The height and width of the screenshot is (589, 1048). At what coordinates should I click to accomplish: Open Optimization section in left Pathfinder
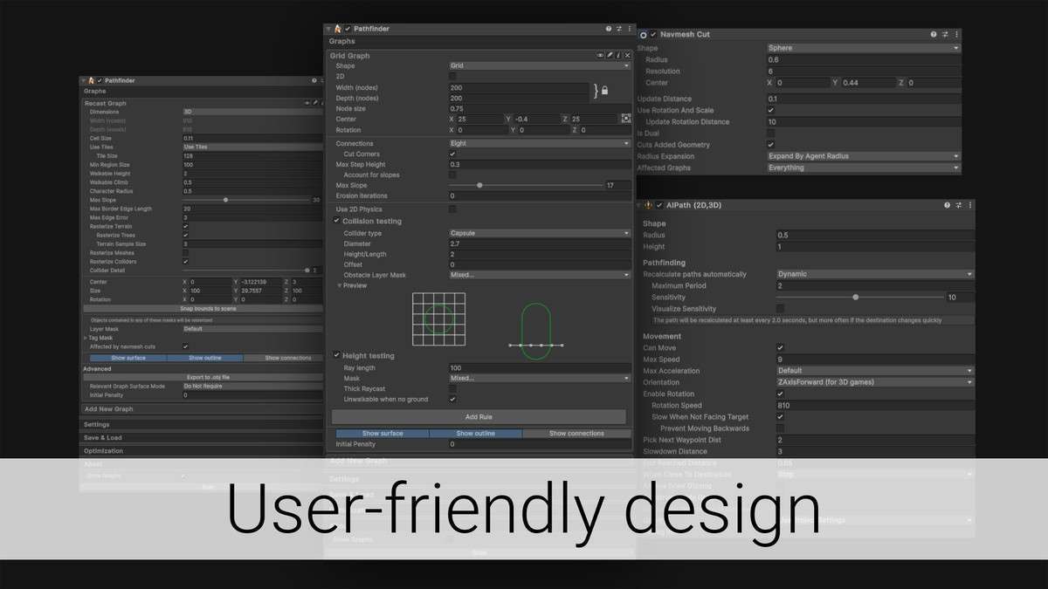click(203, 451)
